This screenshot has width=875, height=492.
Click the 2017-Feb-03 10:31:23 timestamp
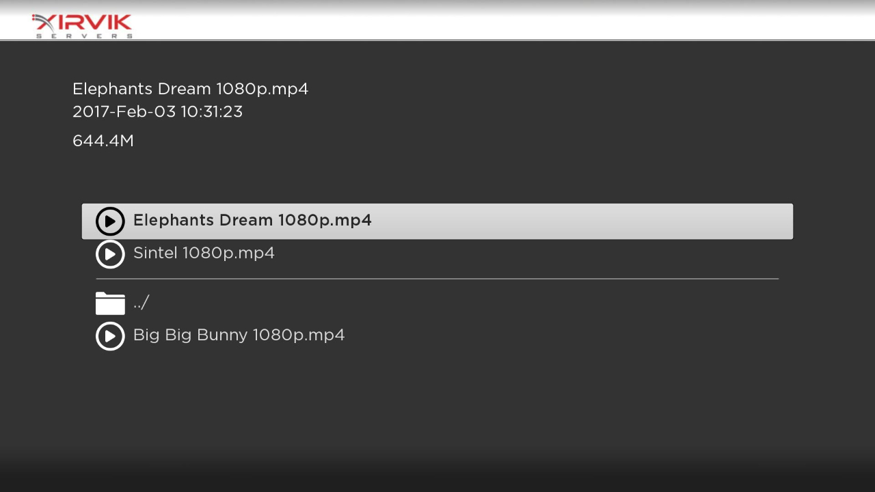157,111
